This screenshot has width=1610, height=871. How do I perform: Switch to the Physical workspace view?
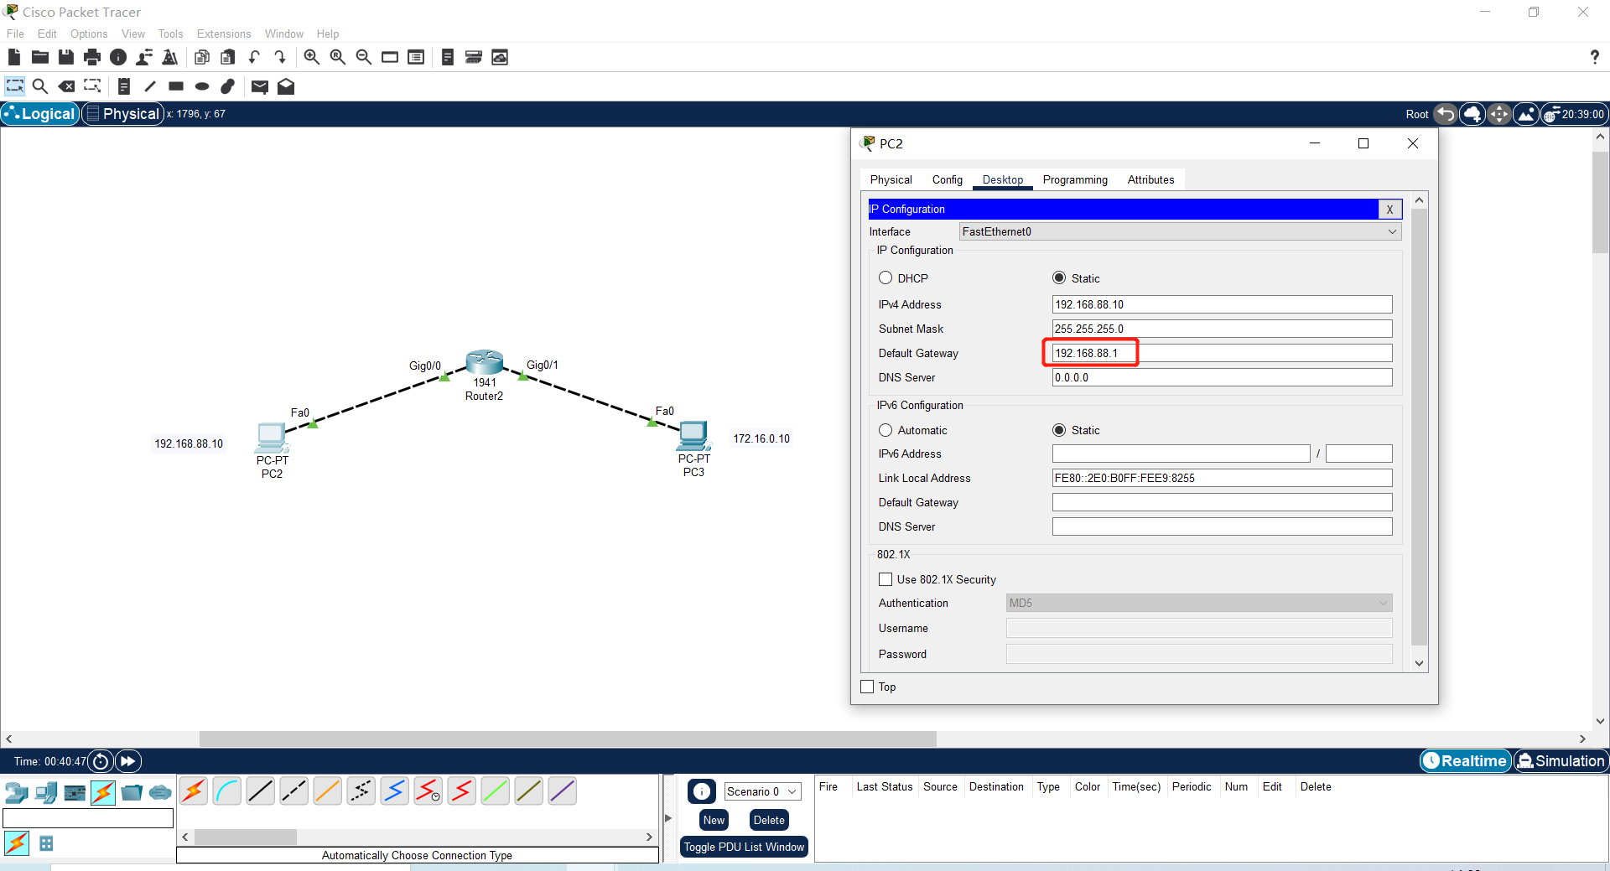click(x=122, y=114)
